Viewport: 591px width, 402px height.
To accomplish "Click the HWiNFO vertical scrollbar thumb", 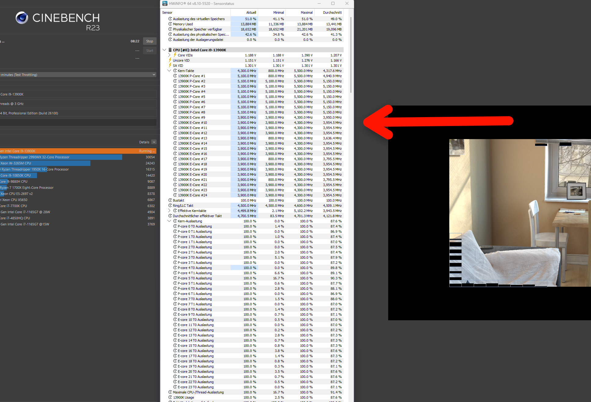I will tap(351, 55).
